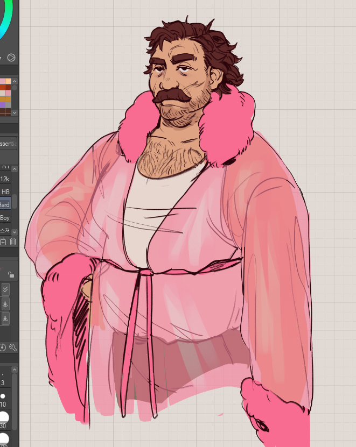Reset tool properties to initial settings icon
356x447 pixels.
(x=3, y=347)
